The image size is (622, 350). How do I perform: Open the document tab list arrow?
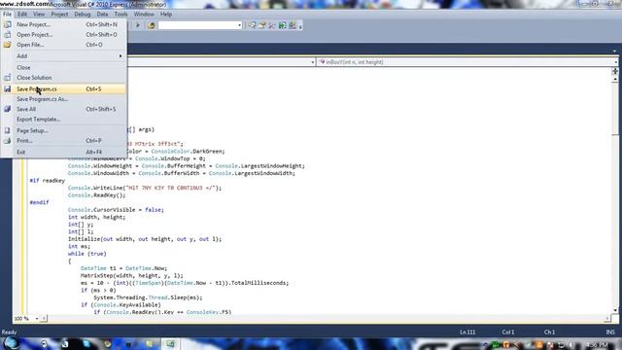tap(614, 51)
